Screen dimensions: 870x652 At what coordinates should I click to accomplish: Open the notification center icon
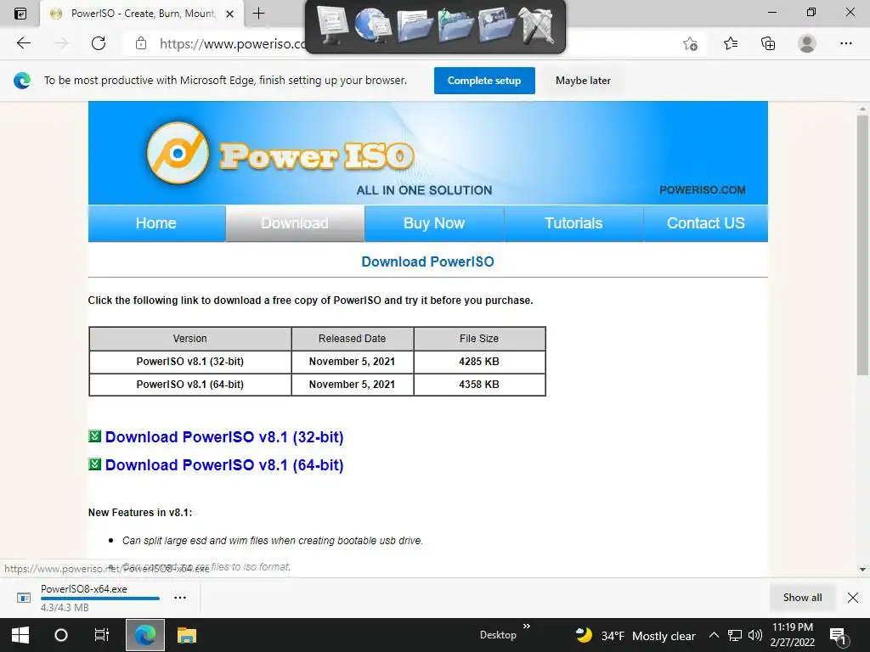[x=839, y=637]
